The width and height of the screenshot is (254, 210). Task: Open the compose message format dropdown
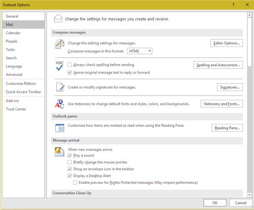point(139,51)
